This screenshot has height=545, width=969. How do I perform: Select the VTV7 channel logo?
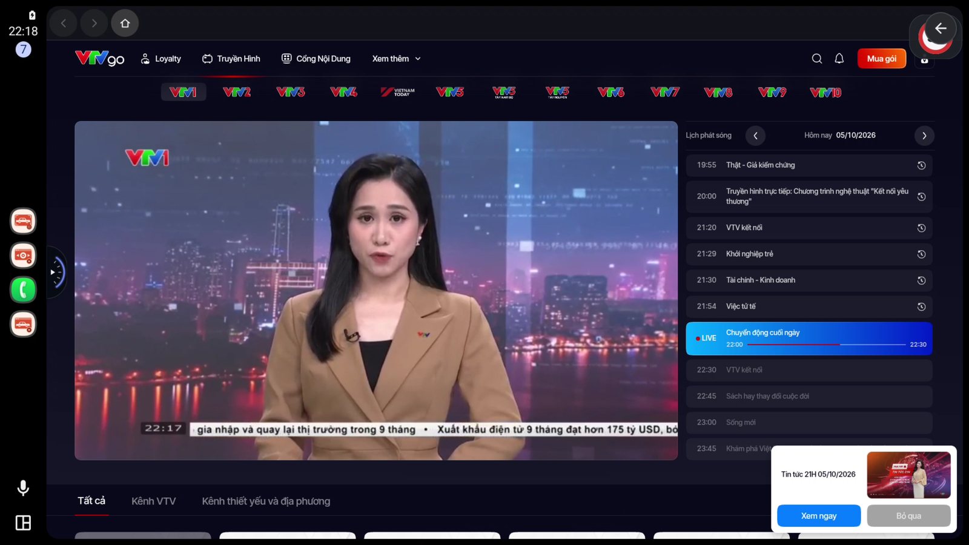pos(664,92)
